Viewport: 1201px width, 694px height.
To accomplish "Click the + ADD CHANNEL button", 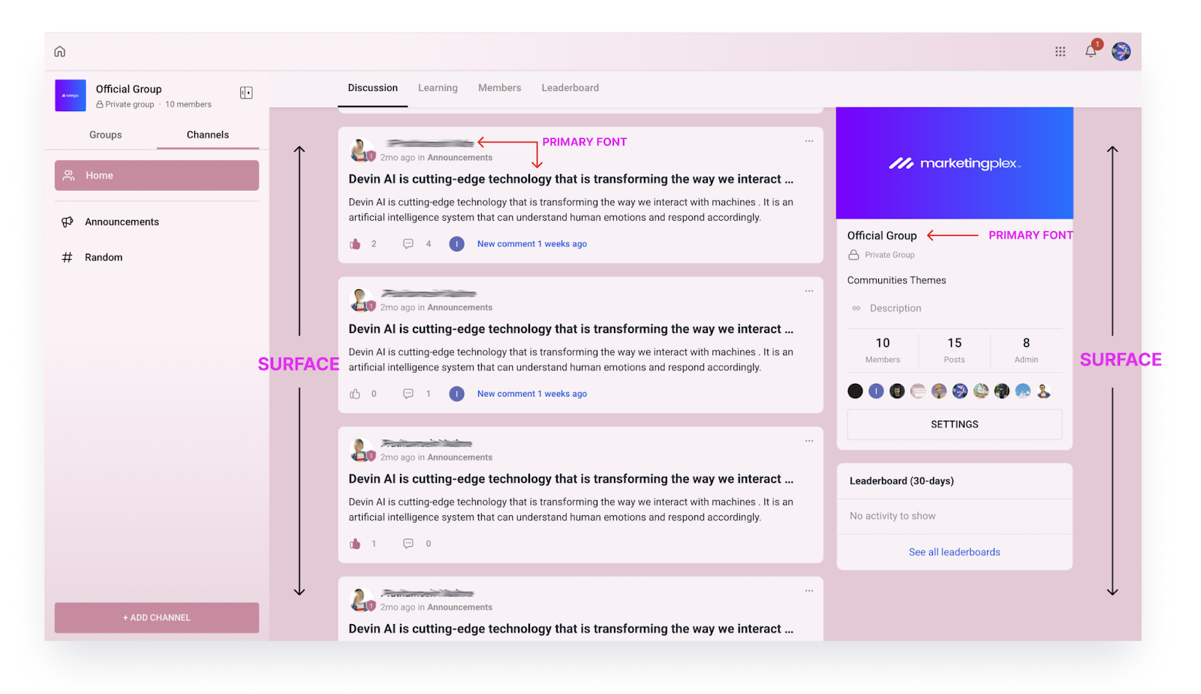I will pyautogui.click(x=157, y=617).
